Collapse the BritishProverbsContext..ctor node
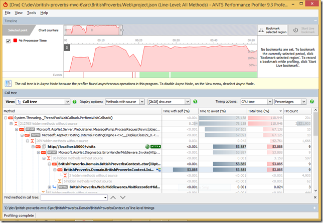Screen dimensions: 323x223 [x=50, y=164]
